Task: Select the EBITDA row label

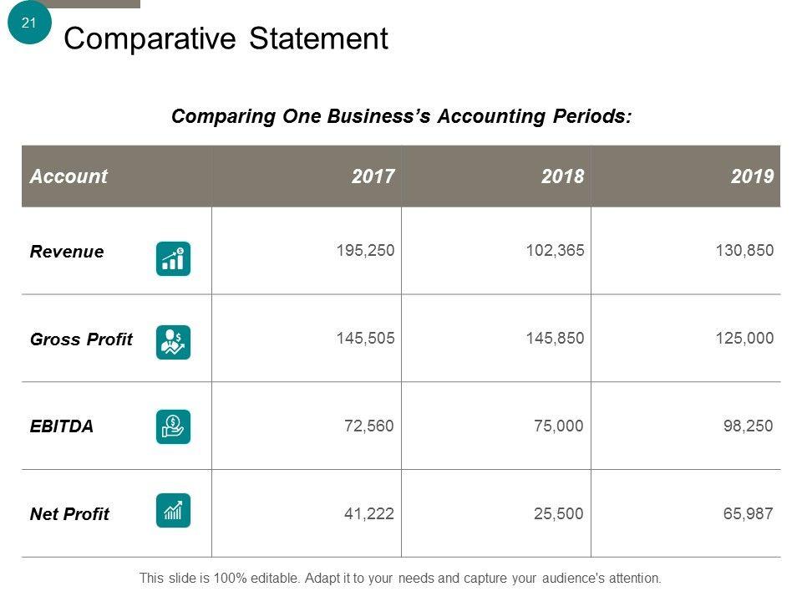Action: click(x=62, y=426)
